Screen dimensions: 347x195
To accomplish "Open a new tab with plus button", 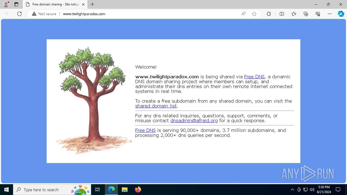I will tap(92, 4).
